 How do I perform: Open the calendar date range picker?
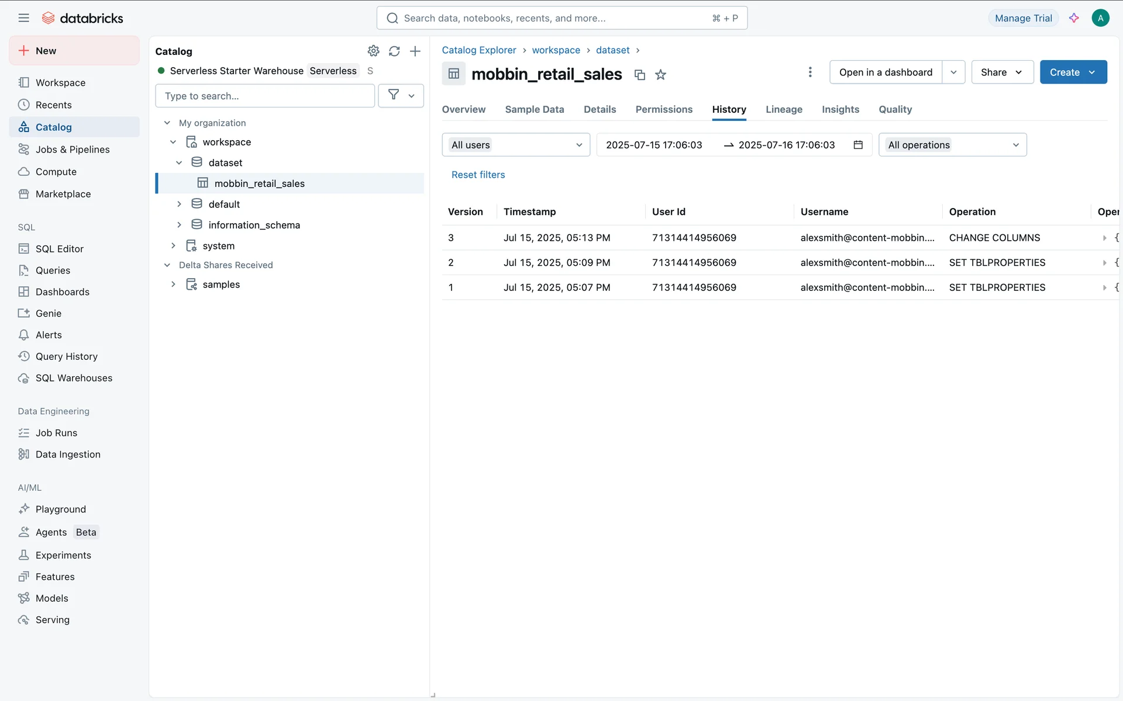pos(858,145)
